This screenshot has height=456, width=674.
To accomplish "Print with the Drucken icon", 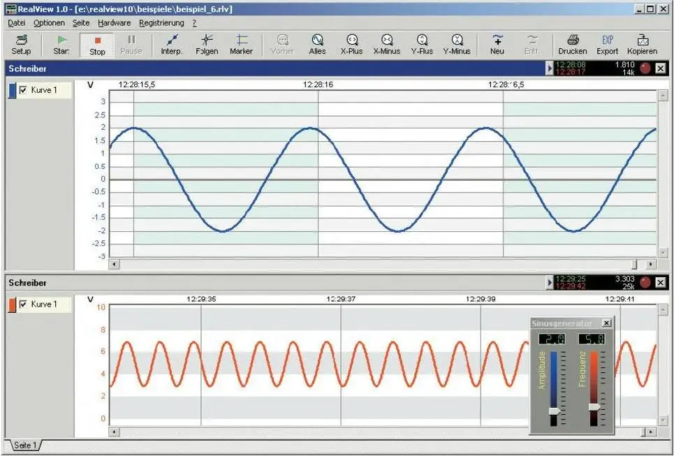I will click(573, 45).
